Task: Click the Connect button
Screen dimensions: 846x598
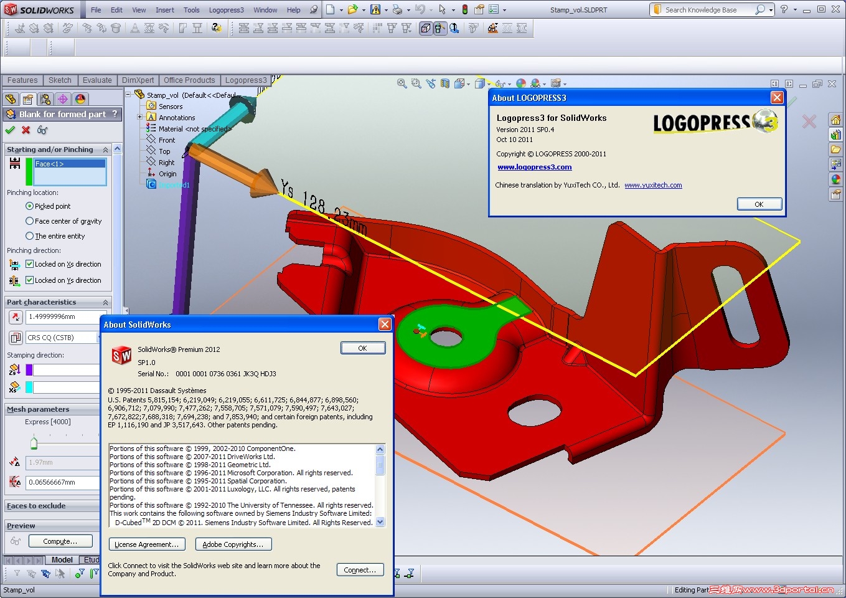Action: pos(360,570)
